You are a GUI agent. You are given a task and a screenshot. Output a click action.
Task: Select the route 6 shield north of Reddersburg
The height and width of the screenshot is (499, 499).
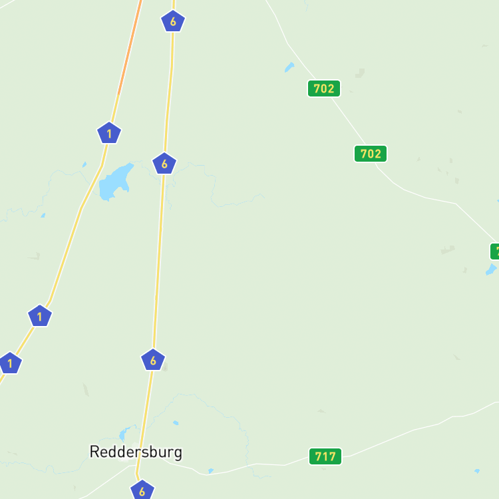(153, 360)
